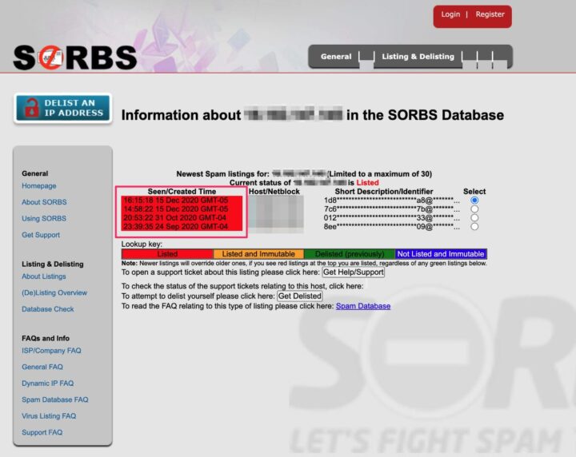Click identifier starting with 012
The height and width of the screenshot is (457, 576).
[391, 218]
